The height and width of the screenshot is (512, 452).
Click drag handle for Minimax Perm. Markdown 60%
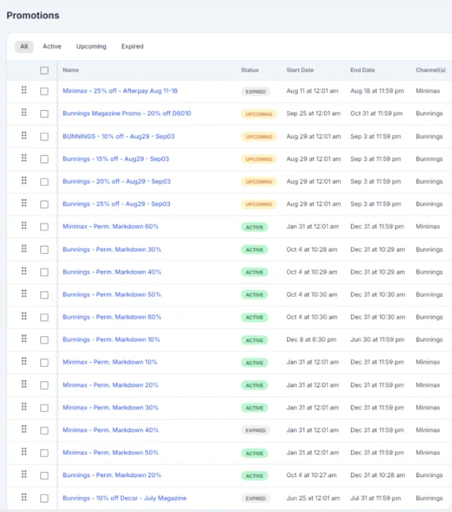click(24, 225)
